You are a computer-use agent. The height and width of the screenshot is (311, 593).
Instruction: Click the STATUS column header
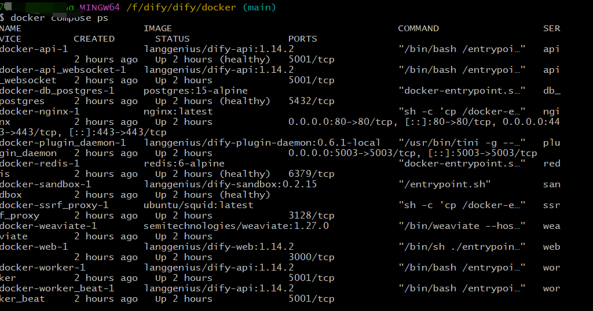(173, 39)
